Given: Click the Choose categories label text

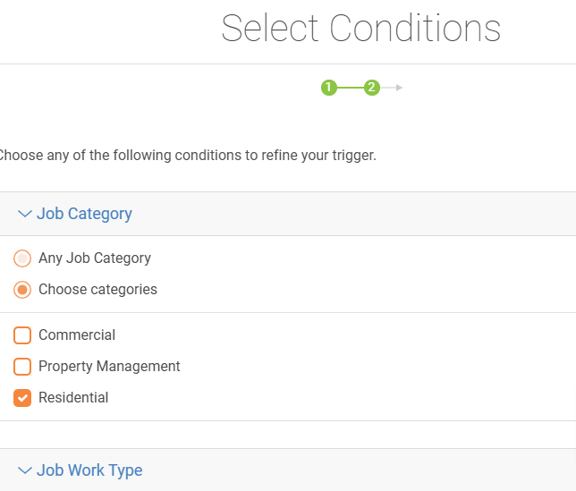Looking at the screenshot, I should click(97, 290).
